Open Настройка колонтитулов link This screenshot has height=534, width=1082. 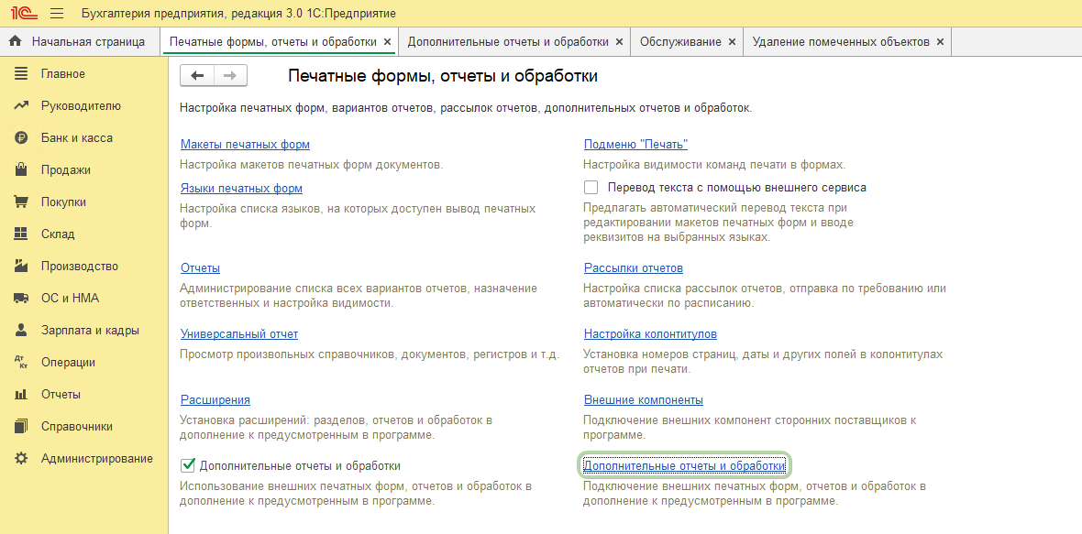click(651, 334)
